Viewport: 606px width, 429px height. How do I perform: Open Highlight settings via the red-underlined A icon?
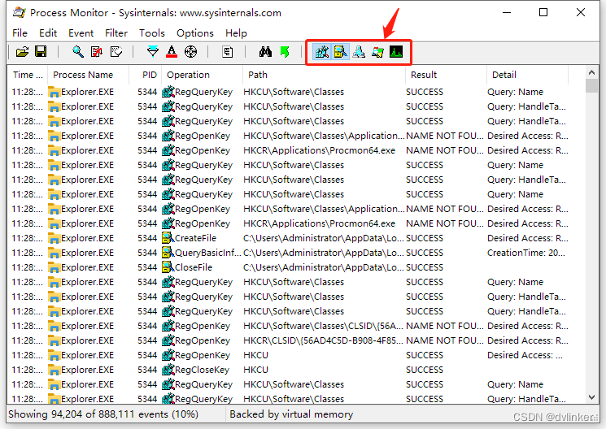[171, 52]
